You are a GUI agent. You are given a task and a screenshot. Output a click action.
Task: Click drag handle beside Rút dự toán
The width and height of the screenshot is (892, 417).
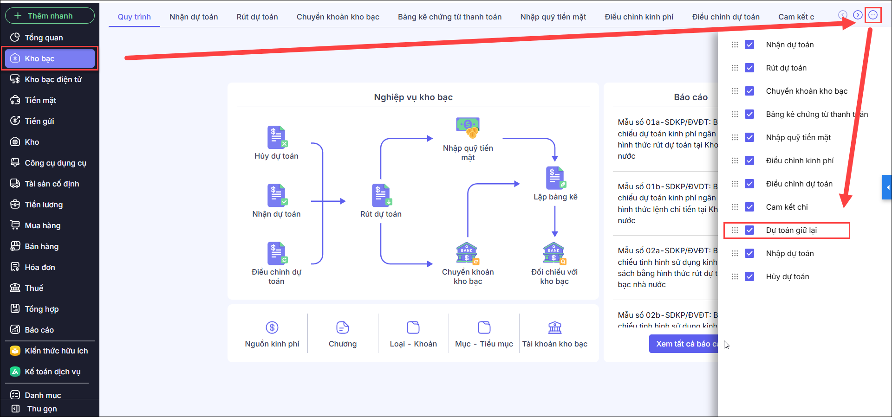pos(735,68)
